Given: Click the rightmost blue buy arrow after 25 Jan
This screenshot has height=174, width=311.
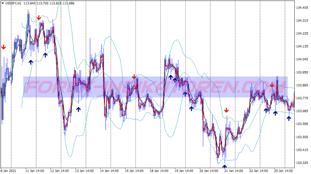Looking at the screenshot, I should coord(289,119).
